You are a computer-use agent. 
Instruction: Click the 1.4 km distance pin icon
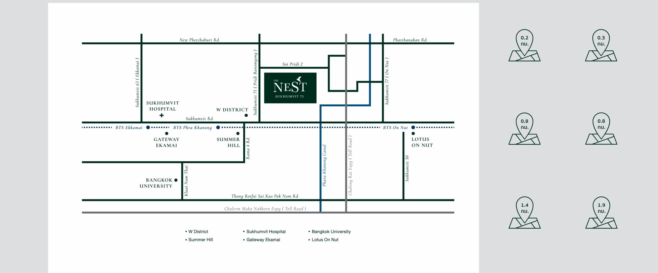click(525, 213)
